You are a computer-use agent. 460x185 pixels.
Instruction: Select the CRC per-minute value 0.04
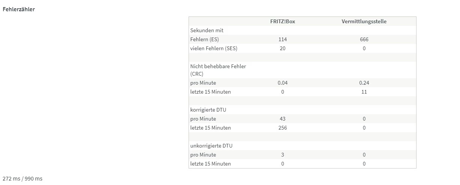[283, 83]
